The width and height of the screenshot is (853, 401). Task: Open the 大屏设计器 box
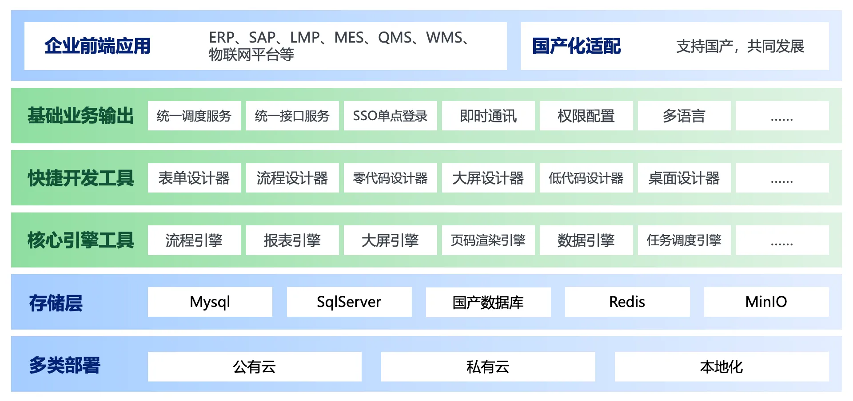[x=488, y=178]
